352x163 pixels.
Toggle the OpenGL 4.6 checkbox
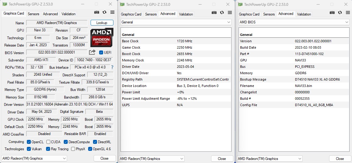coord(90,149)
